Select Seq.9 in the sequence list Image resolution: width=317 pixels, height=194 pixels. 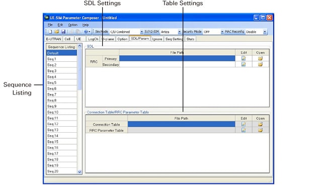click(62, 106)
